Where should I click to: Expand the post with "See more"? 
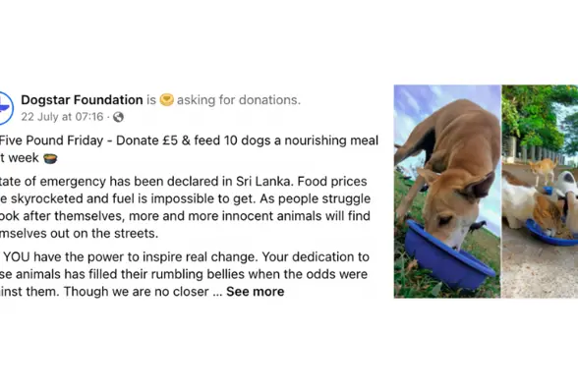[x=256, y=292]
